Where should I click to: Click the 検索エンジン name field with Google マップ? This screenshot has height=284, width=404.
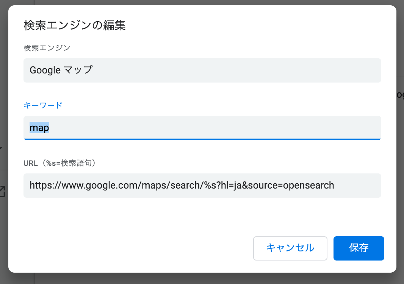202,70
